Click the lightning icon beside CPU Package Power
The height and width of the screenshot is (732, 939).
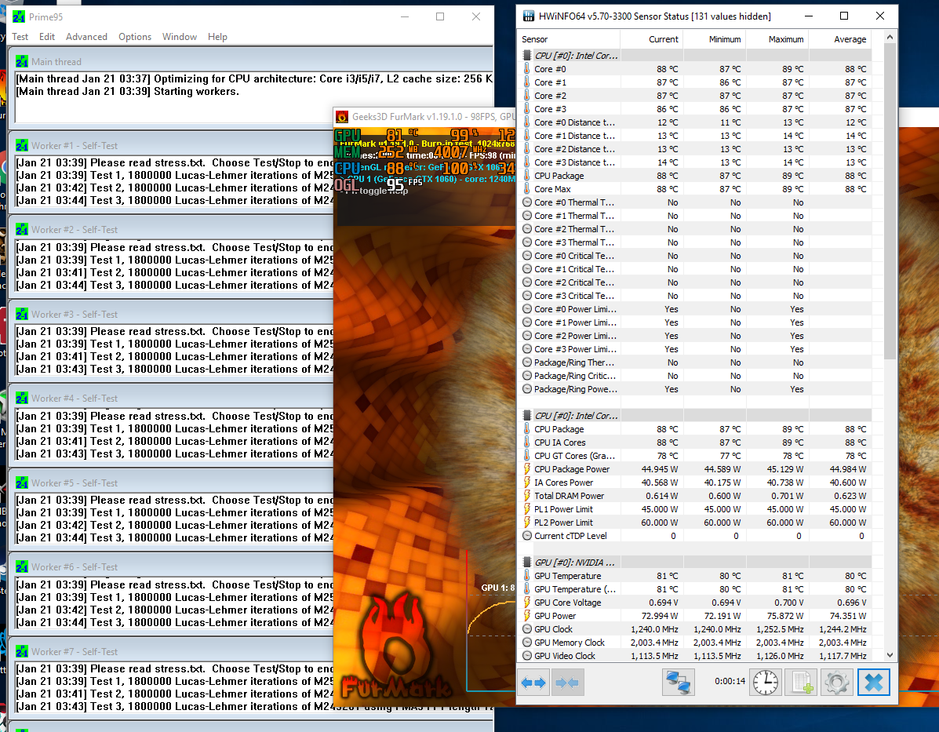[x=527, y=469]
